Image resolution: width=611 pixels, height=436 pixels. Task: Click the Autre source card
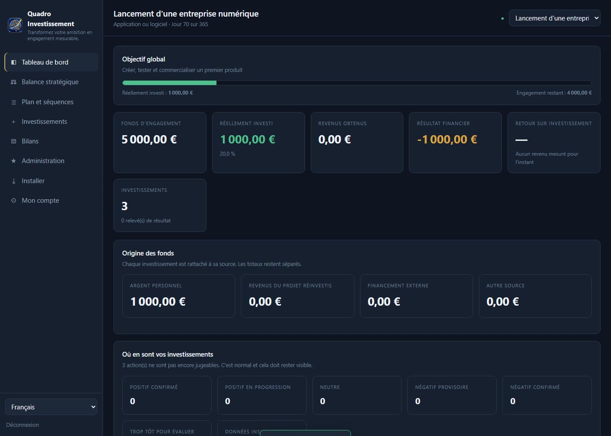click(535, 296)
